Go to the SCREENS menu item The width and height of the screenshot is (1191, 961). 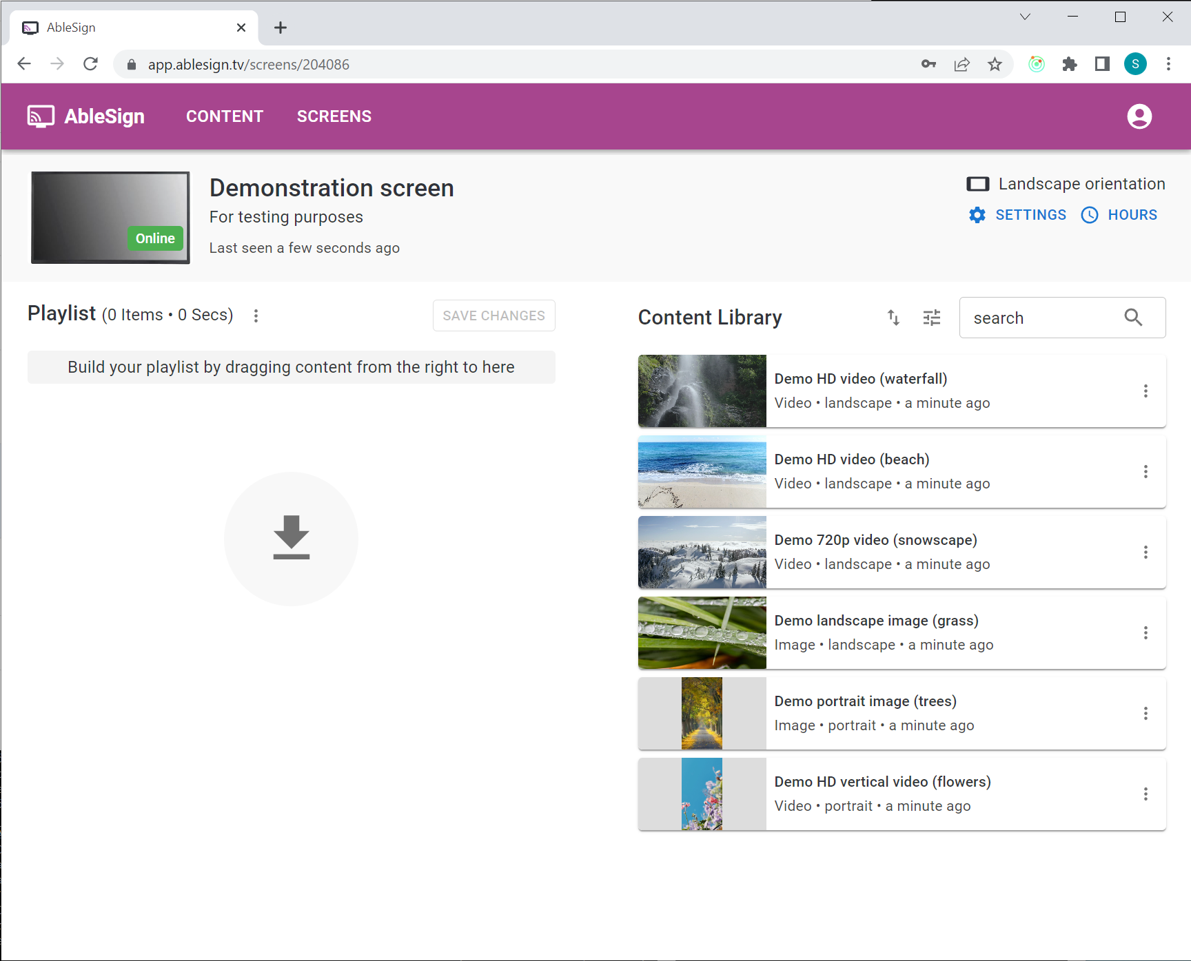334,116
